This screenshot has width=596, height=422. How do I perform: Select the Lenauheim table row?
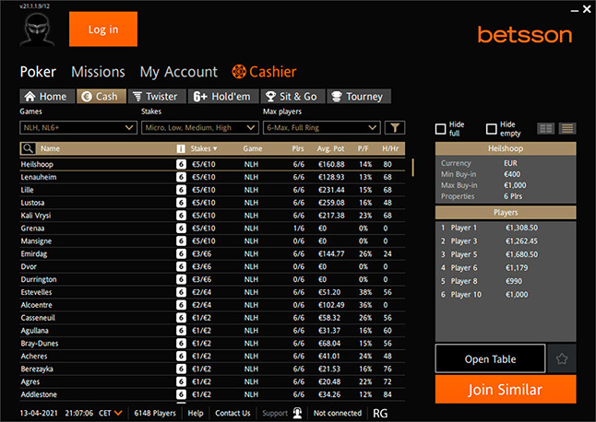coord(212,177)
